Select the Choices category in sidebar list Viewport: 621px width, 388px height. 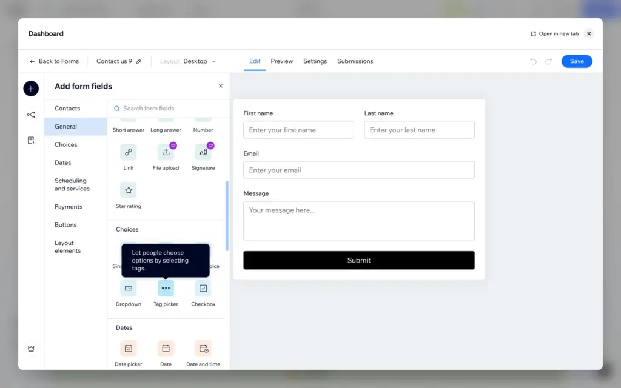76,144
